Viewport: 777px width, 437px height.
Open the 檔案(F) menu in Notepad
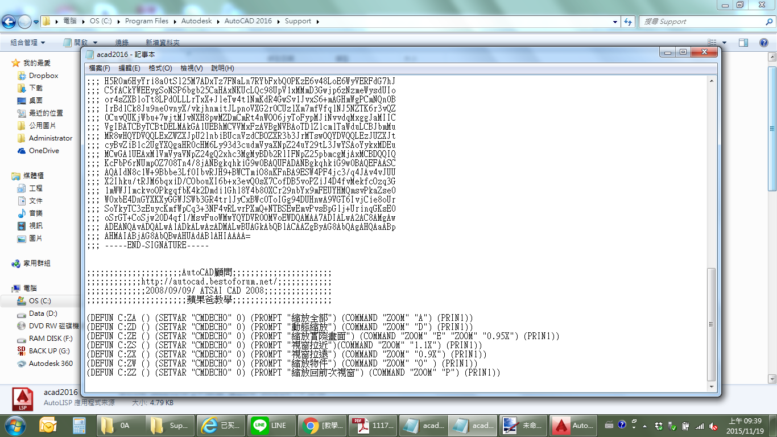tap(100, 68)
